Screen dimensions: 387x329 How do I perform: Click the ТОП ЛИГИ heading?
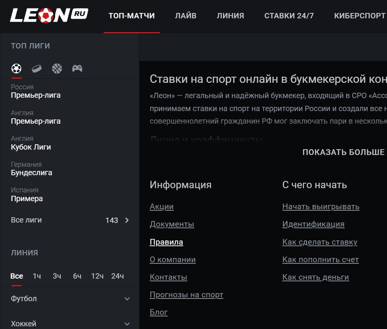tap(30, 46)
